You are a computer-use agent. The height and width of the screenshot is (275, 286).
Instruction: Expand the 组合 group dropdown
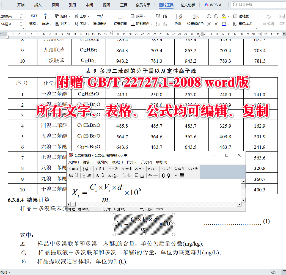pos(69,16)
